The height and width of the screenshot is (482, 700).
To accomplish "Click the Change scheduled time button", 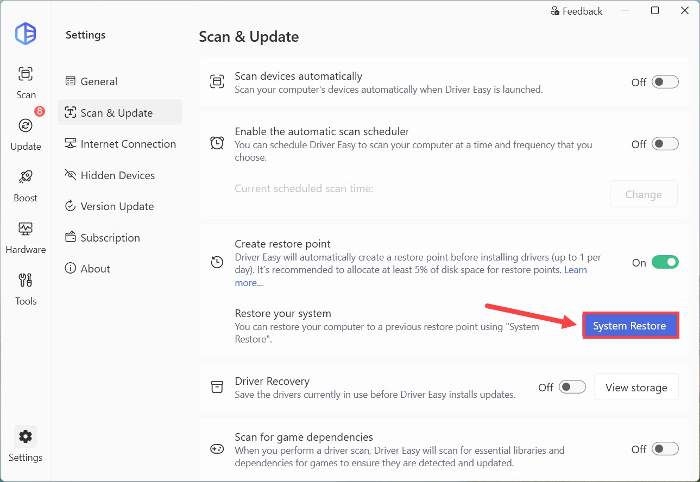I will tap(644, 194).
